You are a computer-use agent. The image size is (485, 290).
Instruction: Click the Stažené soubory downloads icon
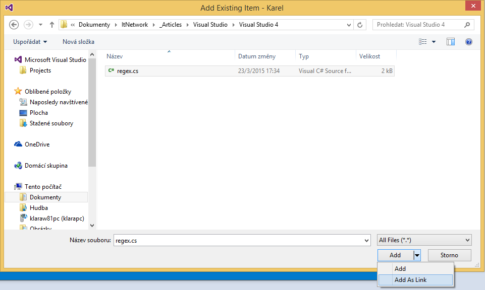[23, 123]
